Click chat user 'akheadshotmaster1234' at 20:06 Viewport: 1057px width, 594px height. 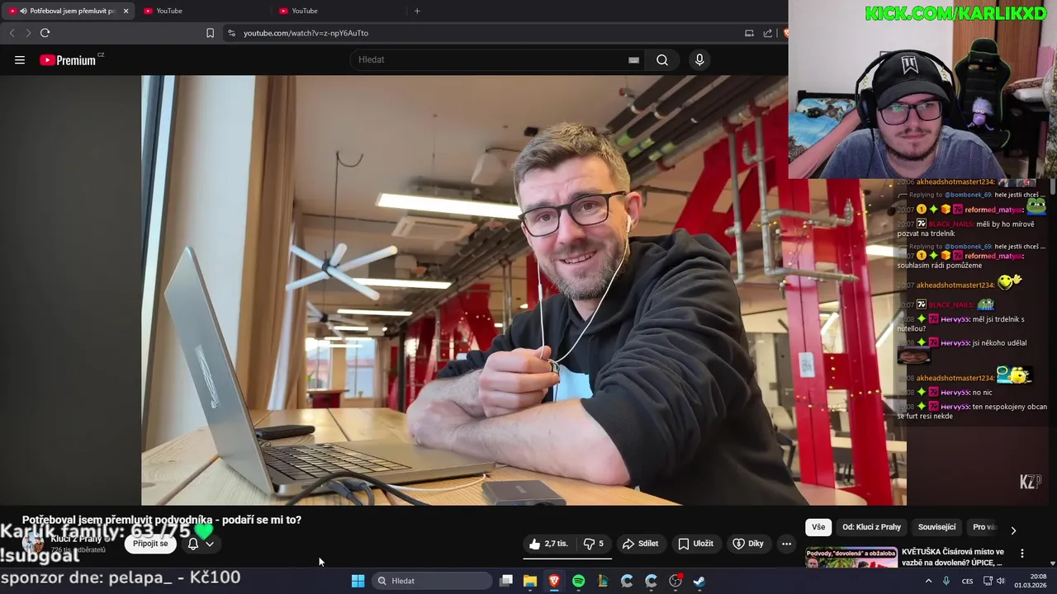tap(955, 182)
